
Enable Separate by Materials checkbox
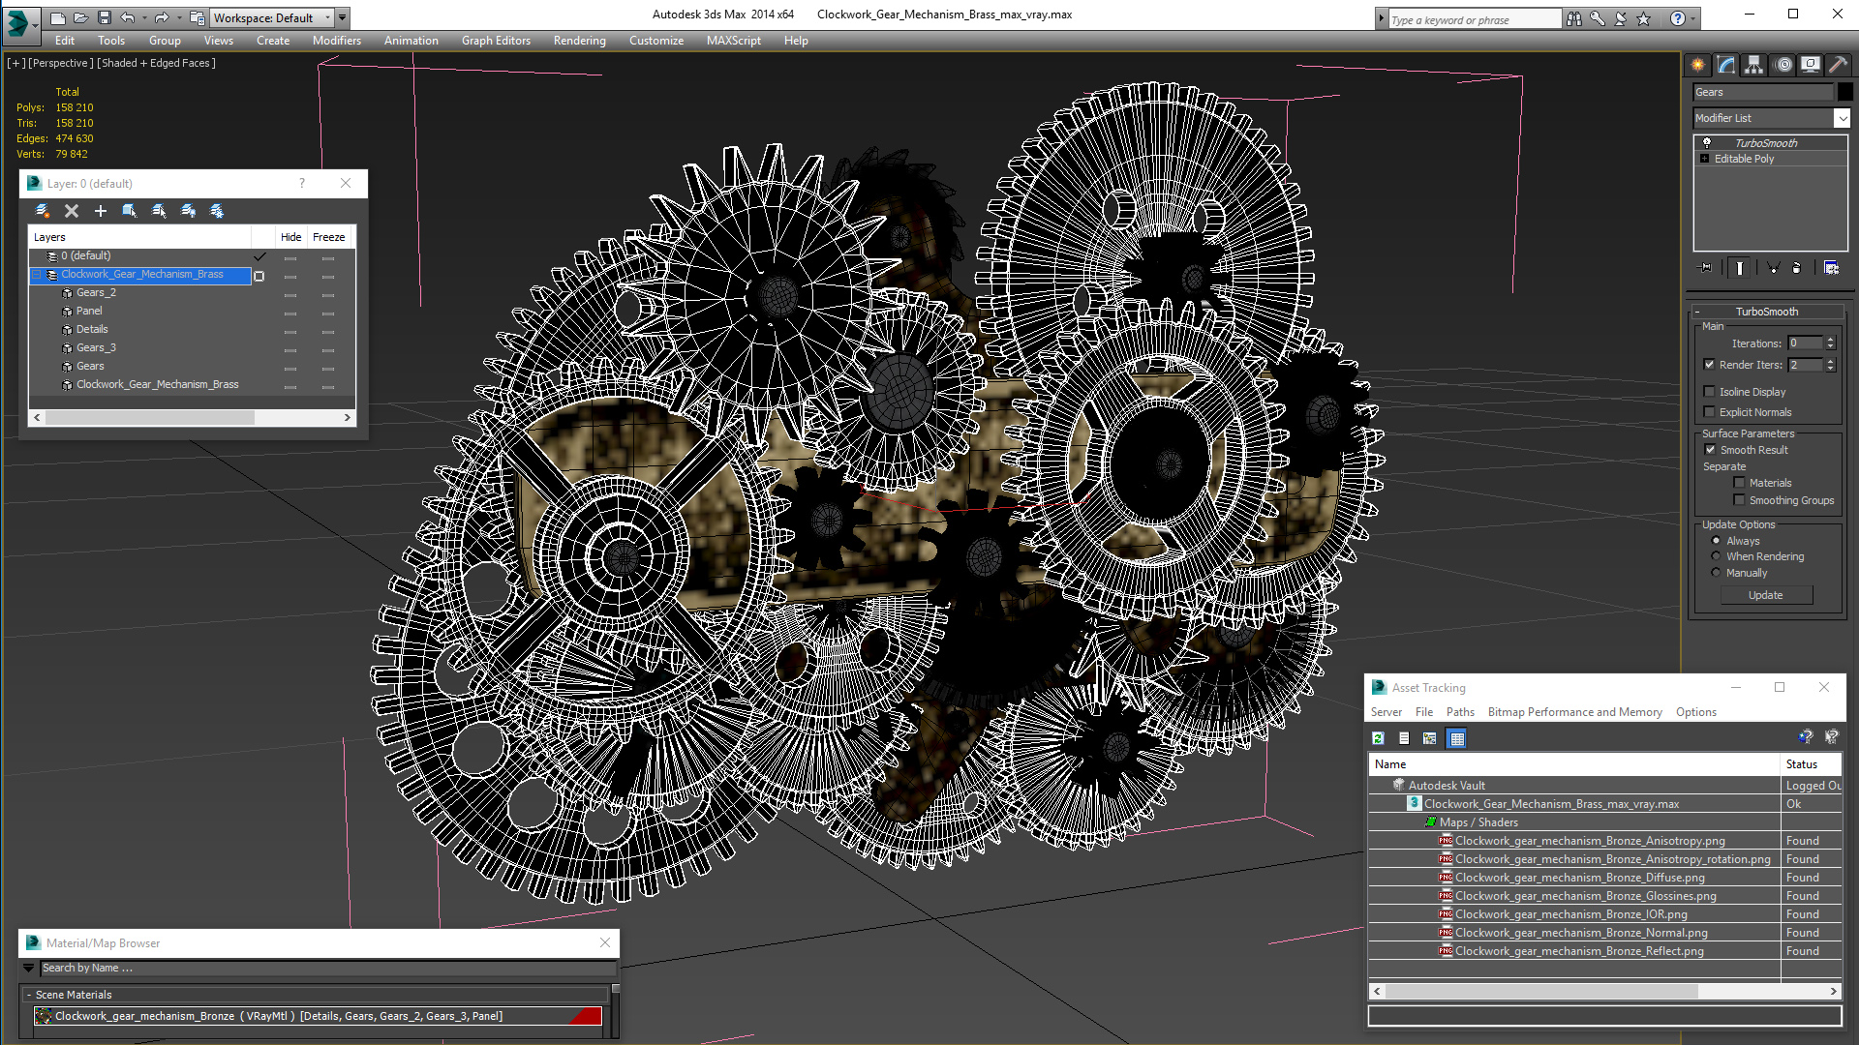[1739, 483]
